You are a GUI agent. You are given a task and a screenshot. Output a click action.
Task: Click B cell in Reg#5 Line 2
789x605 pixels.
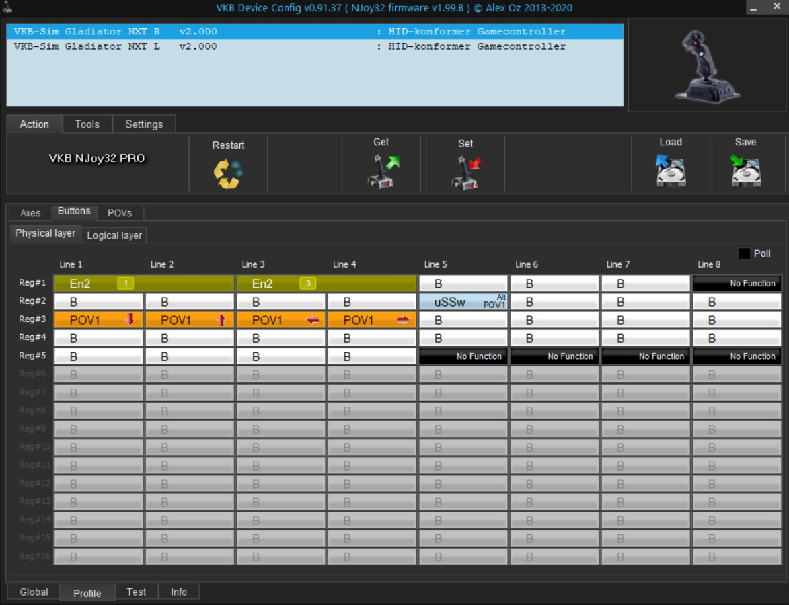[x=190, y=356]
